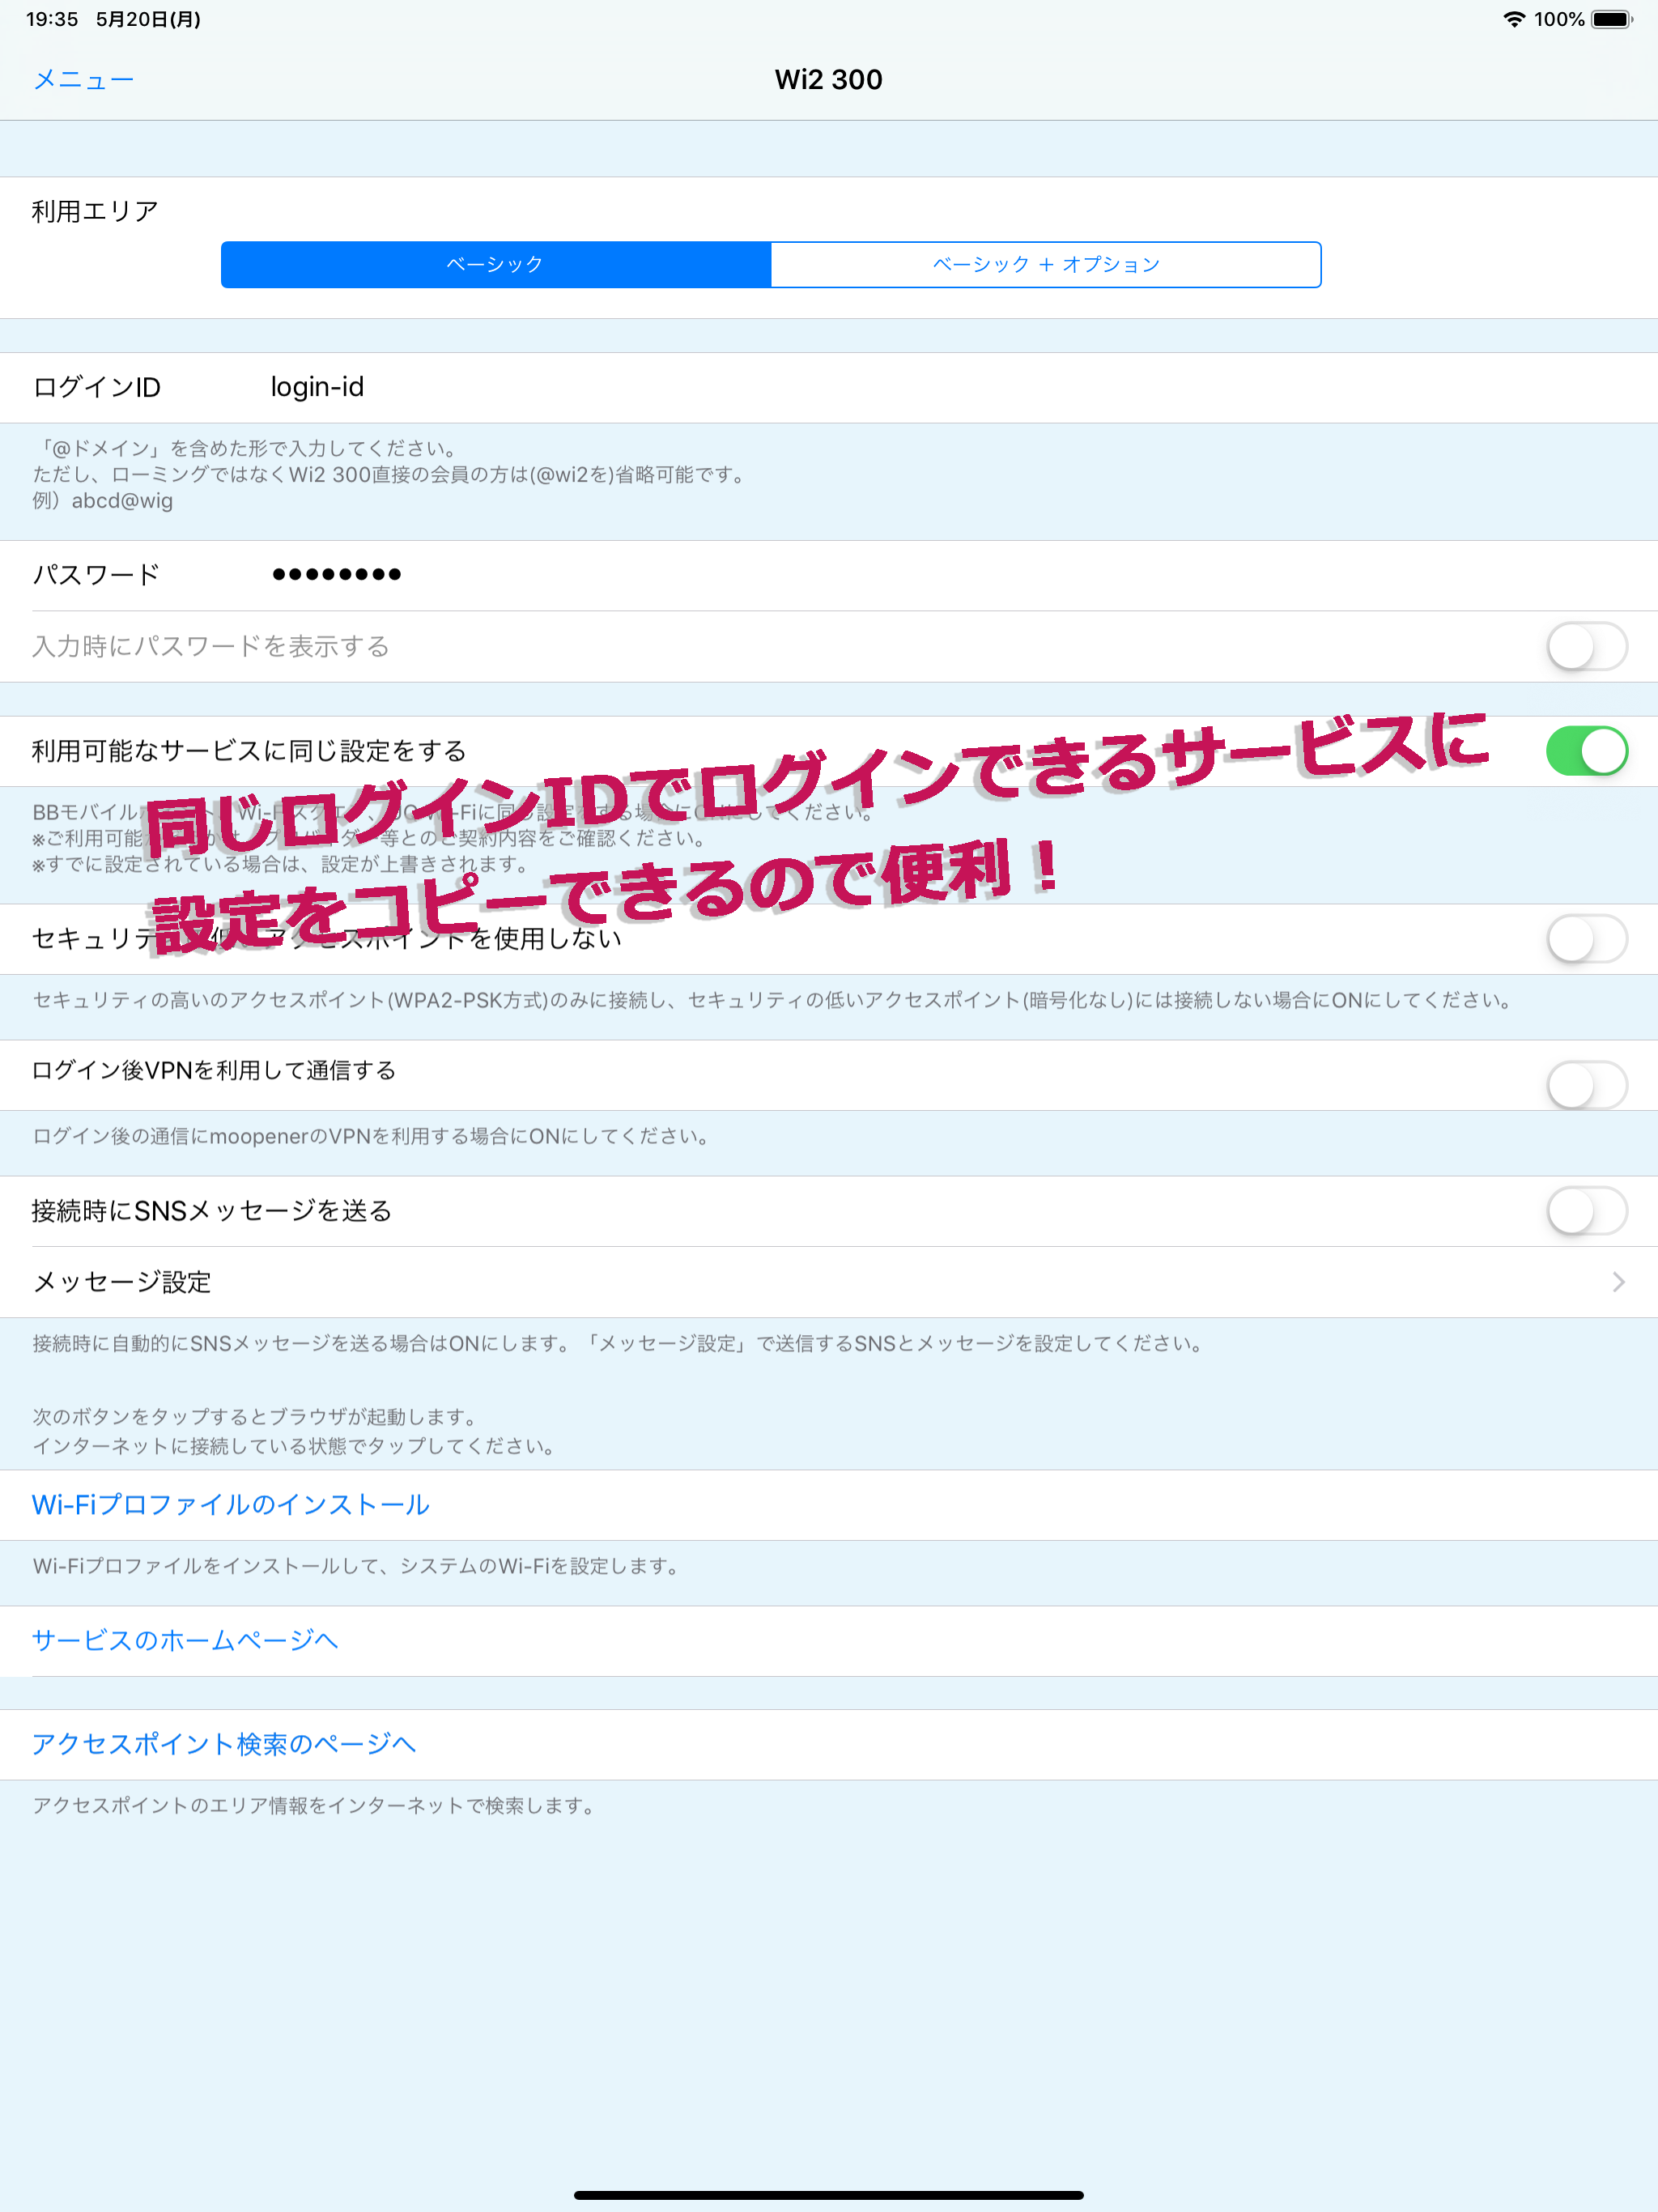Tap the 100% battery percentage text
Image resolution: width=1658 pixels, height=2212 pixels.
point(1559,19)
